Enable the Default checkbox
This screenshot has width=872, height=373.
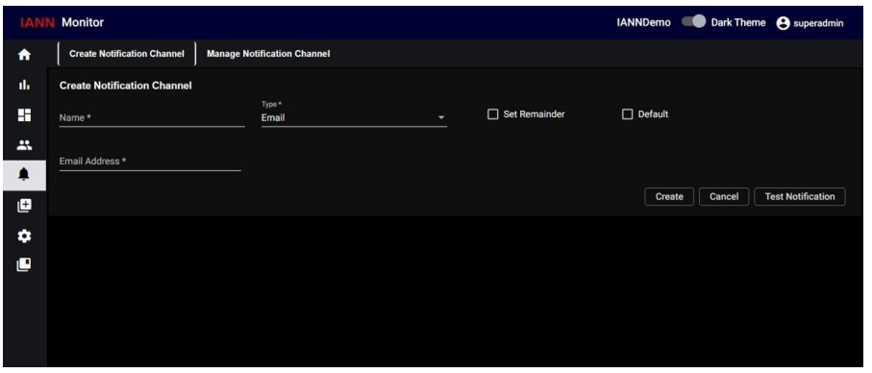tap(627, 114)
